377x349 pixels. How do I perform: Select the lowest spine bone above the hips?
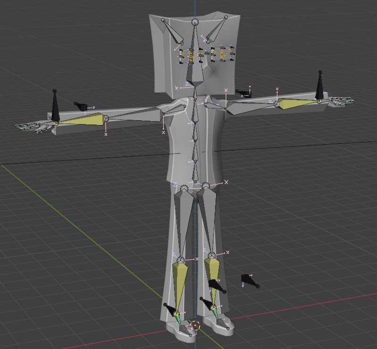point(195,171)
